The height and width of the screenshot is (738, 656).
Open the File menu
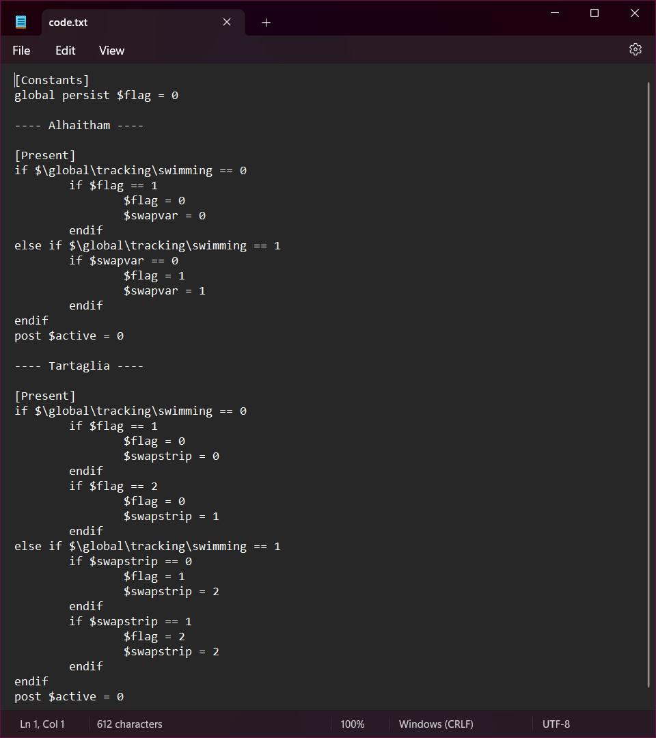click(x=21, y=51)
